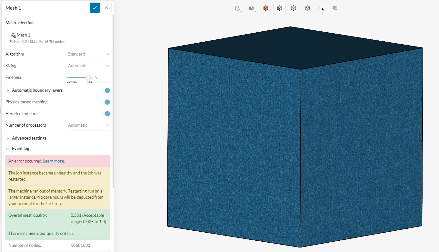Open the Number of processors dropdown
Image resolution: width=439 pixels, height=252 pixels.
point(88,125)
